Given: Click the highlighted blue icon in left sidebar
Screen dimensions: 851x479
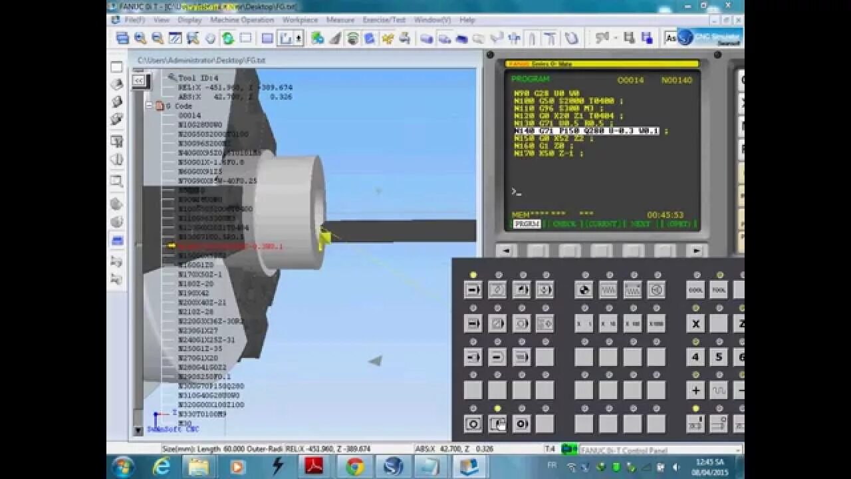Looking at the screenshot, I should click(x=116, y=240).
